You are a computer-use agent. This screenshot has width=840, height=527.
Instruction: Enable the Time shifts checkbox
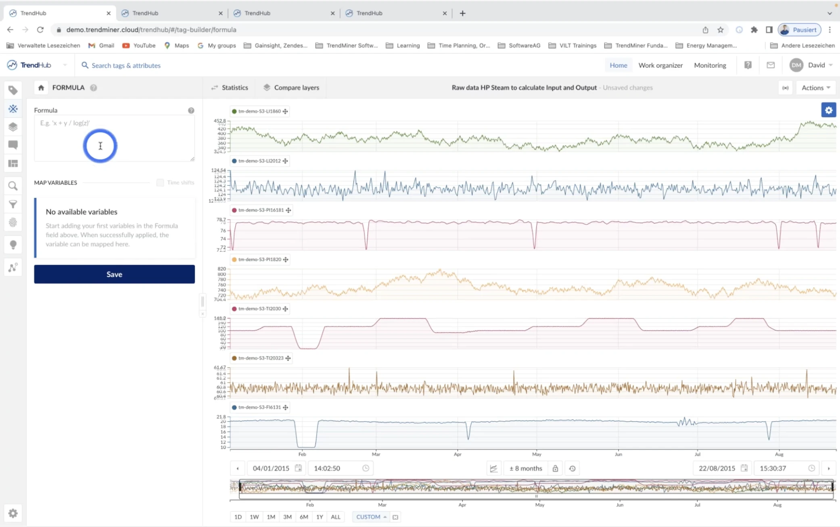point(160,183)
